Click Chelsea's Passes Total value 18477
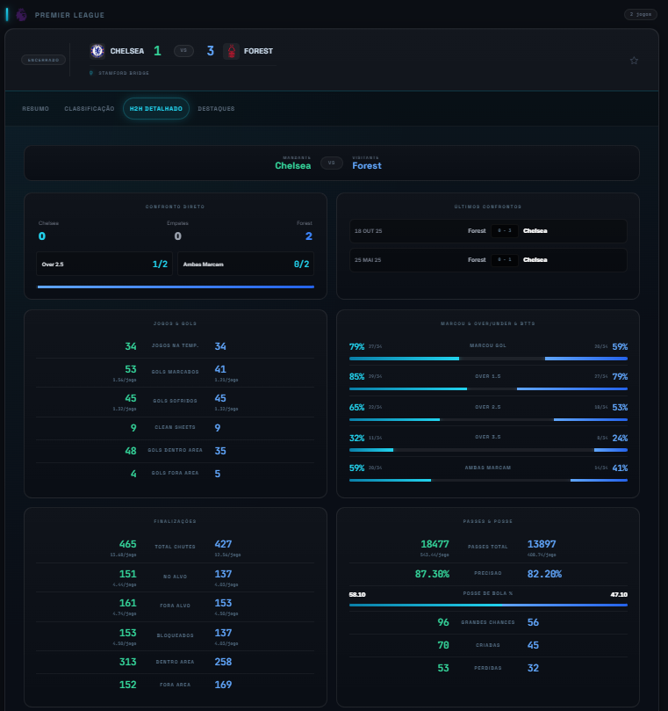This screenshot has height=711, width=668. [x=435, y=544]
